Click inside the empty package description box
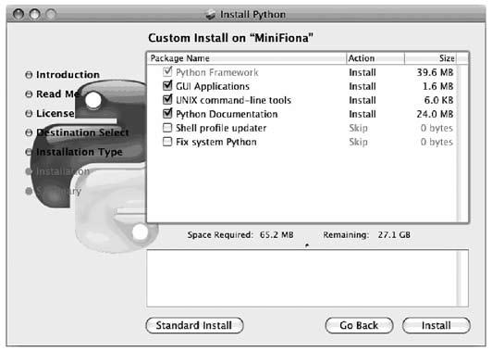This screenshot has height=351, width=492. [x=301, y=278]
